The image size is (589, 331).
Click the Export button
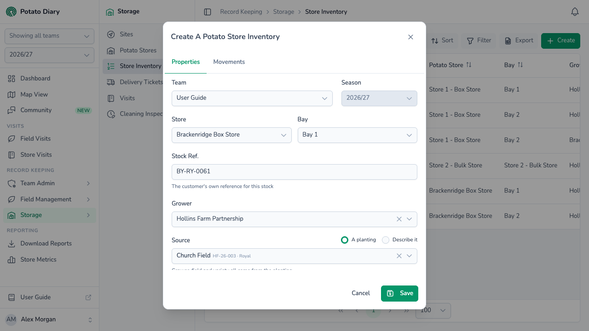click(519, 41)
